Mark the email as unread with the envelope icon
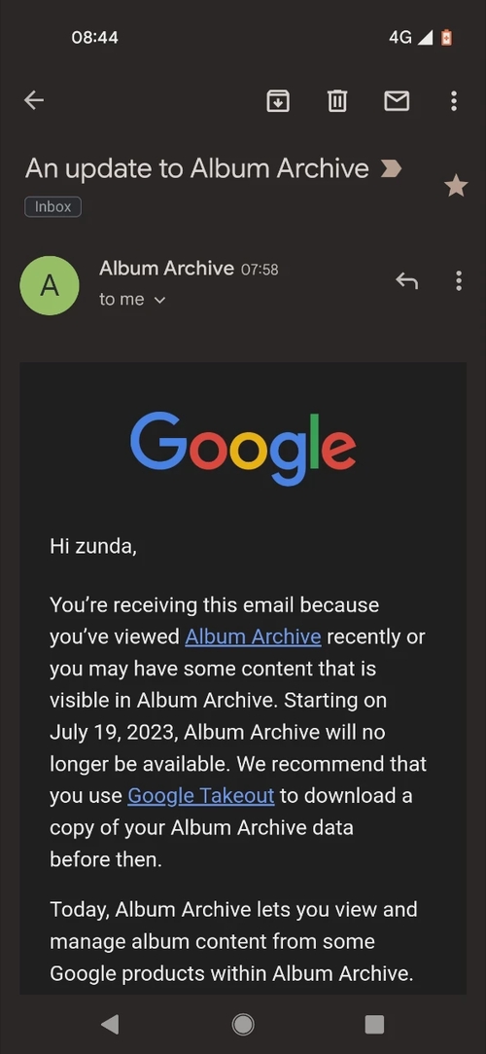Viewport: 486px width, 1054px height. [397, 101]
